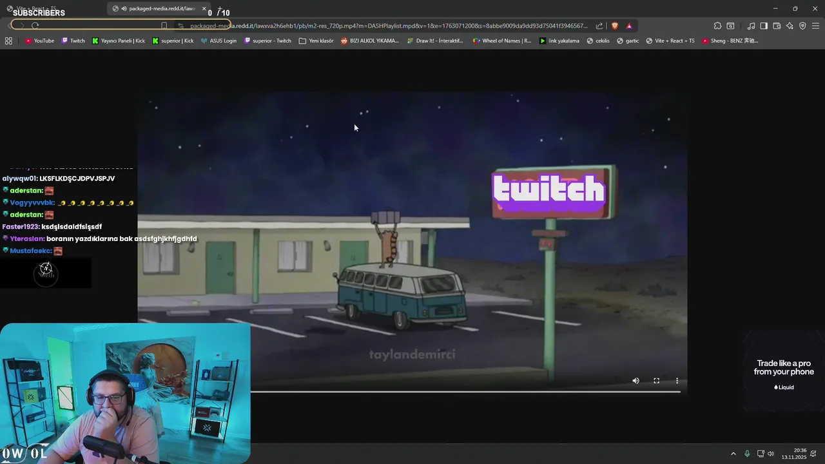Open the BIZI ALKOL YIKAMA bookmark
Viewport: 825px width, 464px height.
tap(369, 41)
